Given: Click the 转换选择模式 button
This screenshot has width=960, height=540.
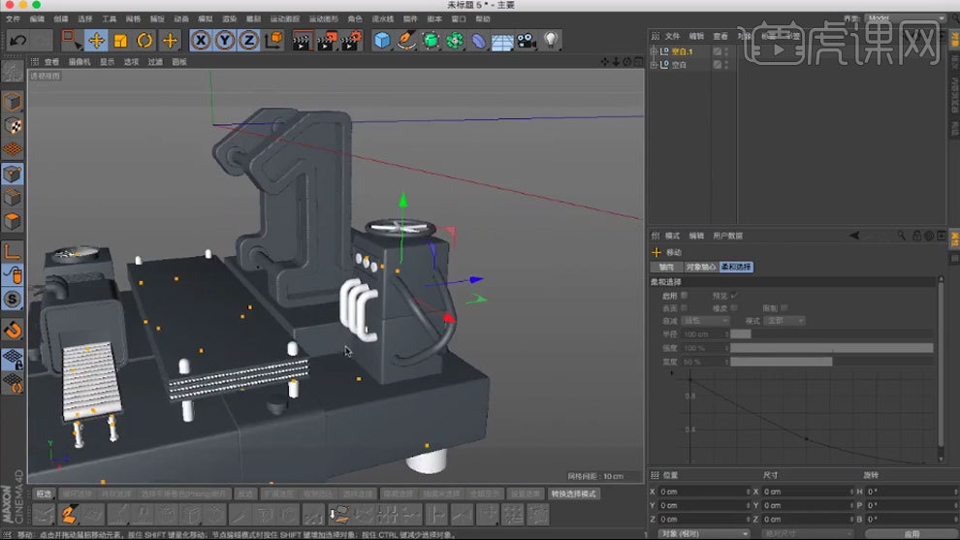Looking at the screenshot, I should (574, 493).
